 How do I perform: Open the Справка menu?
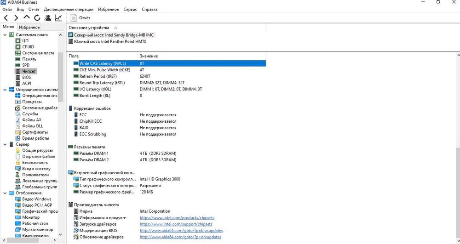(x=149, y=9)
